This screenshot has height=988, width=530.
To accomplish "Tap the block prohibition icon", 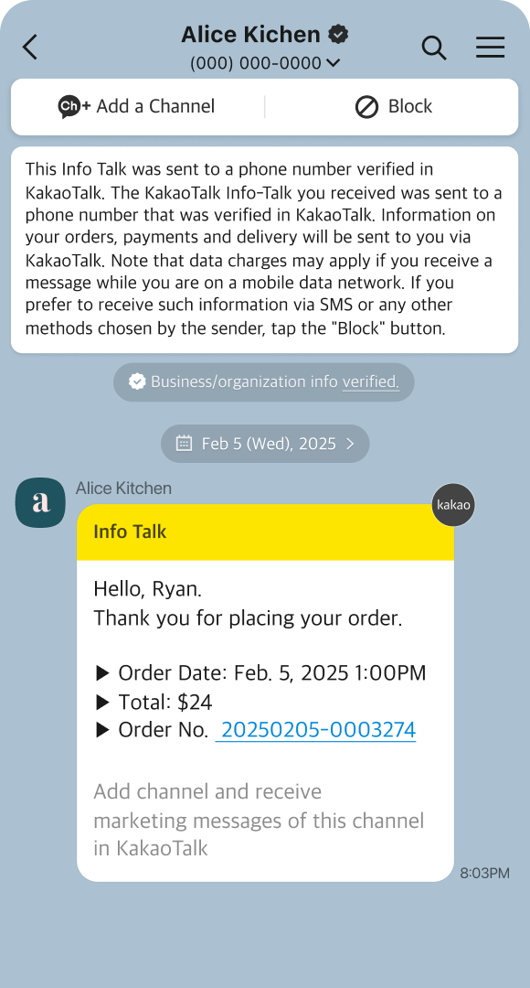I will 366,106.
